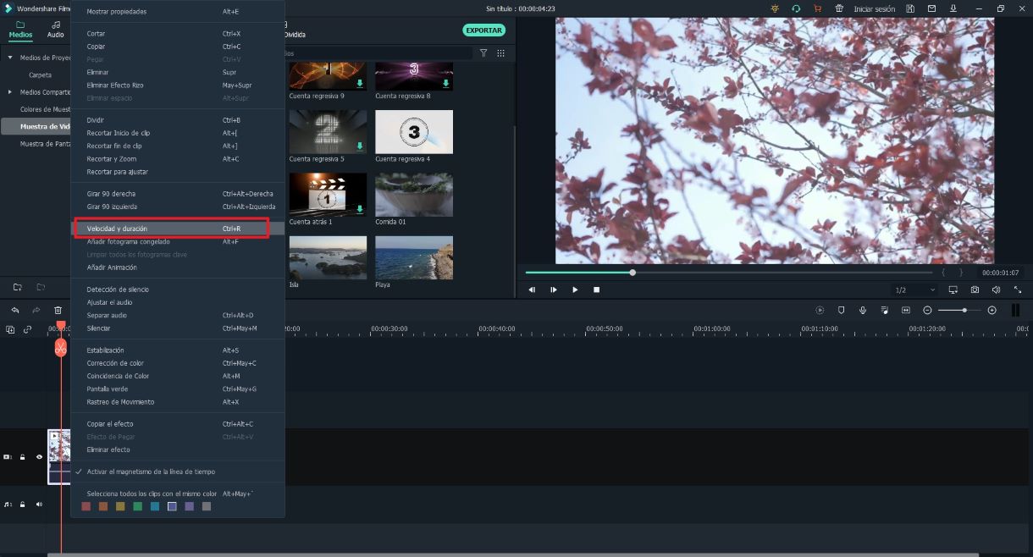Toggle lock on the video track
Viewport: 1033px width, 557px height.
click(x=23, y=457)
